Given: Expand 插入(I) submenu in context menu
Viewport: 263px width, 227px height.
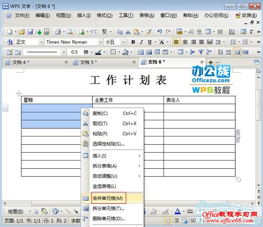Looking at the screenshot, I should click(139, 156).
